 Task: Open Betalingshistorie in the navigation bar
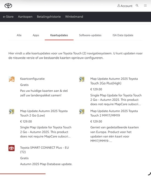(x=49, y=17)
